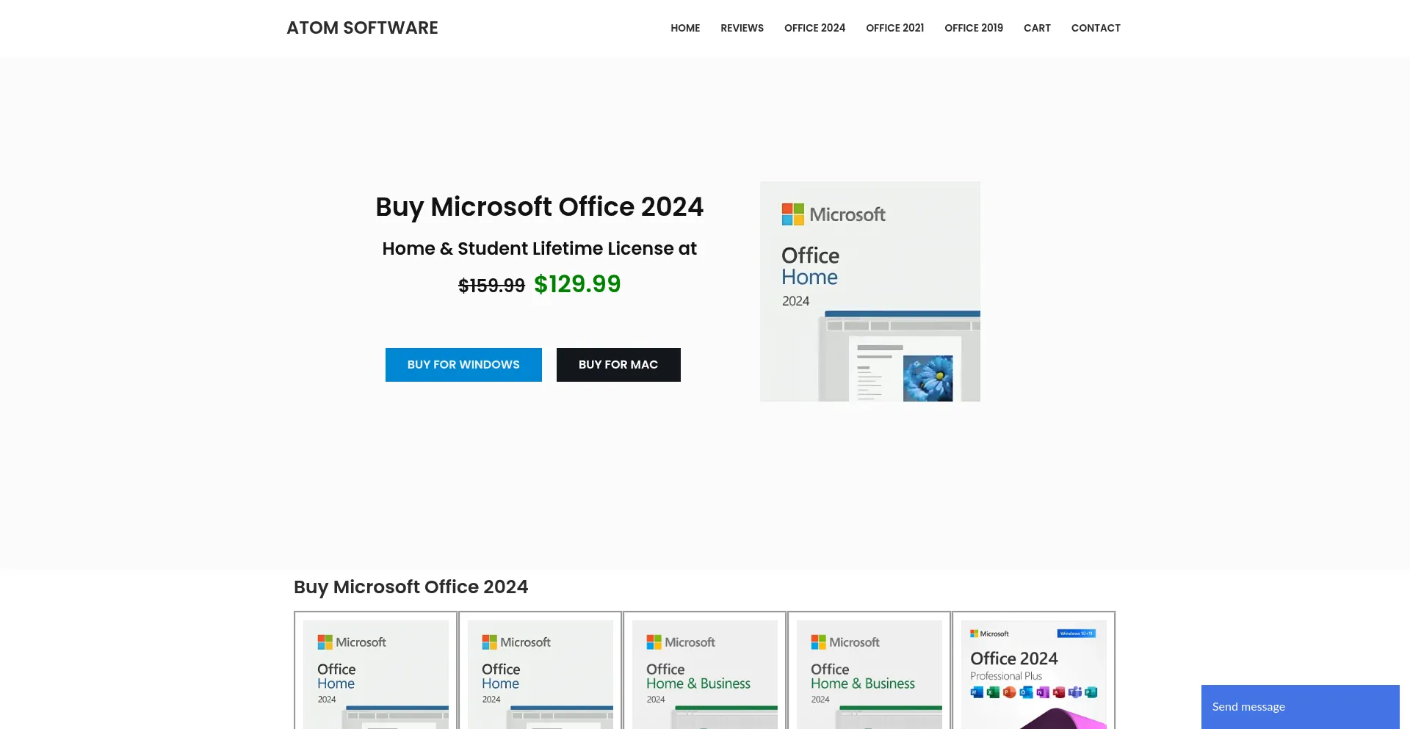Open the OFFICE 2019 menu item
The height and width of the screenshot is (729, 1410).
pyautogui.click(x=974, y=28)
